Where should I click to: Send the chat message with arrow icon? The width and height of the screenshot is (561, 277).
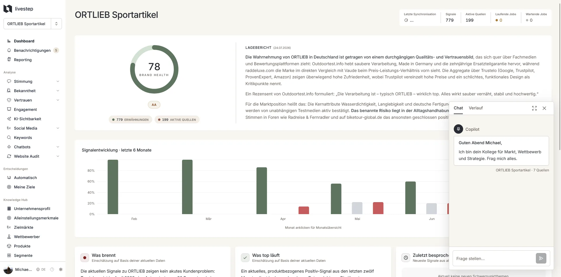pyautogui.click(x=541, y=258)
